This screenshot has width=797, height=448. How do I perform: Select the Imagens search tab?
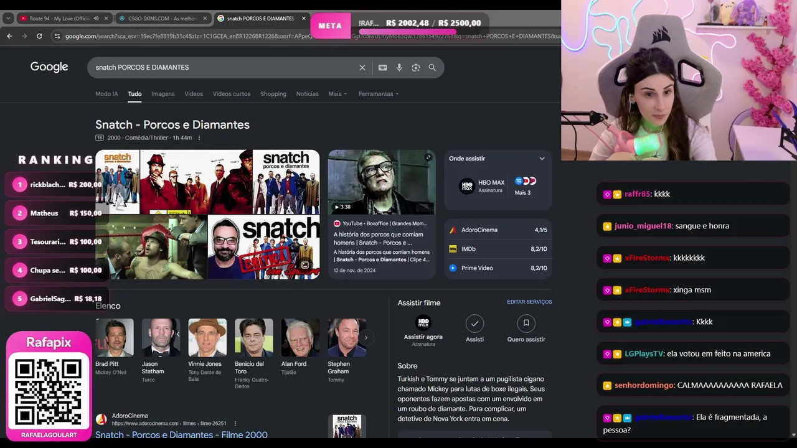(x=163, y=94)
